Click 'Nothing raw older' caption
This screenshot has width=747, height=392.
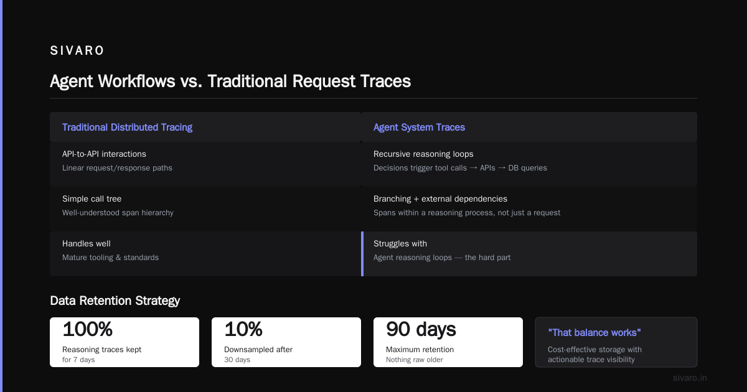(415, 360)
